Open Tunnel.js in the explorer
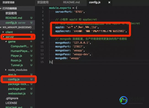Viewport: 149px width, 108px height. click(17, 65)
